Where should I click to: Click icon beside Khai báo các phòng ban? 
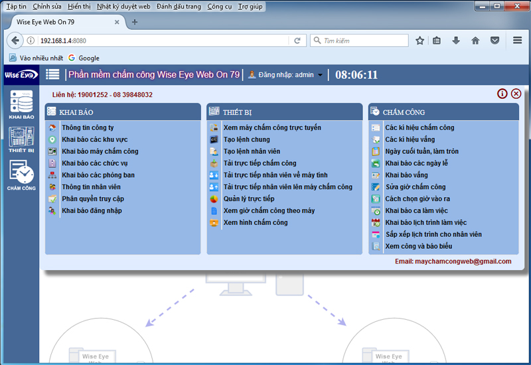[x=52, y=175]
